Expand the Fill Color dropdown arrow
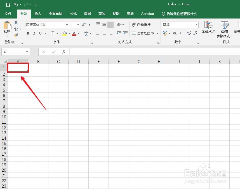Screen dimensions: 240x189 [69, 33]
